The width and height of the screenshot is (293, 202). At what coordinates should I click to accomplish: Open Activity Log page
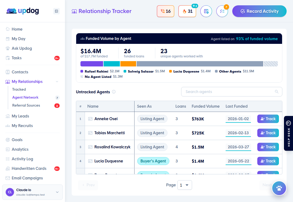22,159
